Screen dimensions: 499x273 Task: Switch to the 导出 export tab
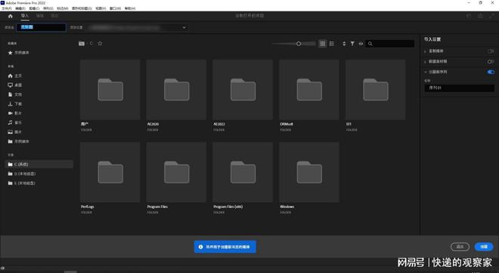pos(54,16)
